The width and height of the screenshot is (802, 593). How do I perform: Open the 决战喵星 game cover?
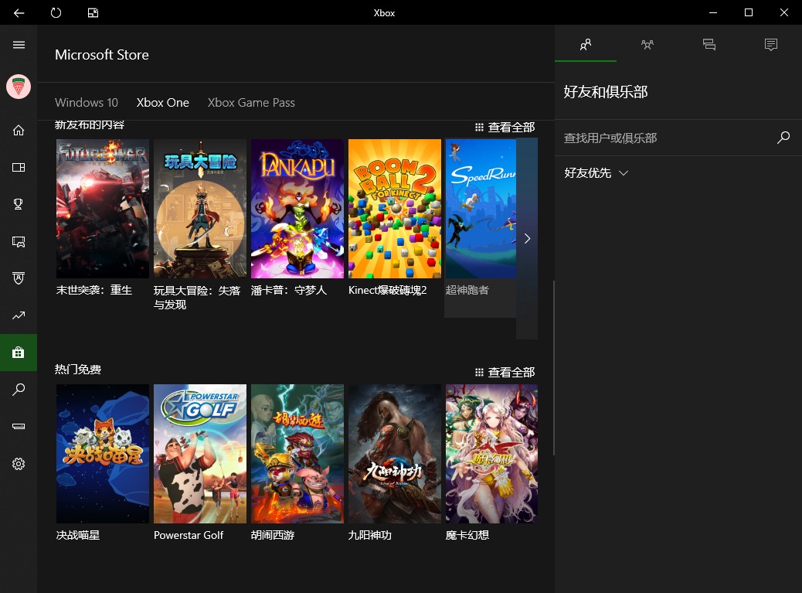pyautogui.click(x=103, y=454)
